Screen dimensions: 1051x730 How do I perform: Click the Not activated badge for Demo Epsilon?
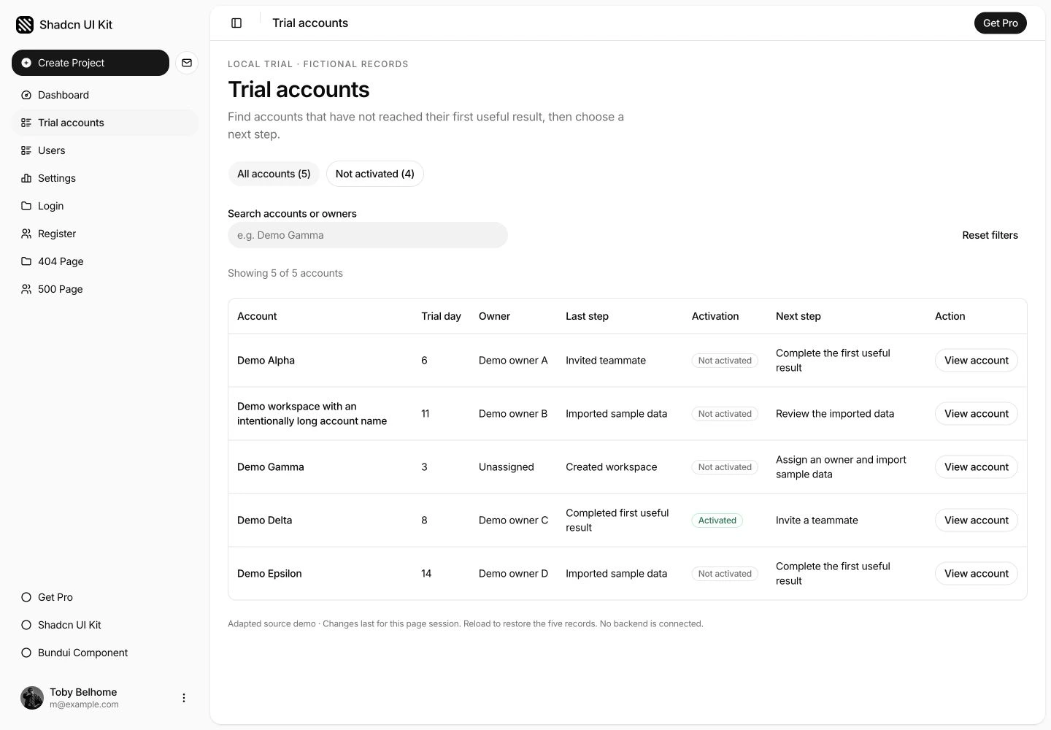coord(725,574)
